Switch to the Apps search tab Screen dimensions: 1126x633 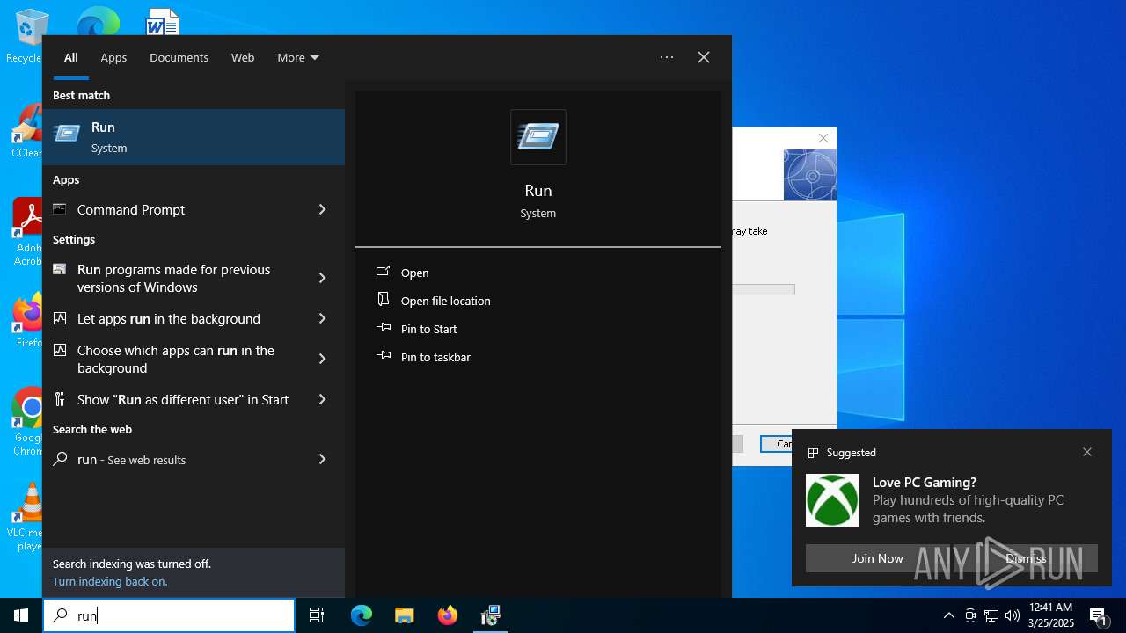(113, 57)
